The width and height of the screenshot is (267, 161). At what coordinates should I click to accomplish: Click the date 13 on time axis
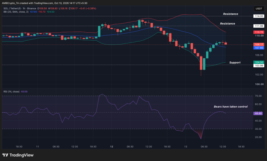(186, 146)
